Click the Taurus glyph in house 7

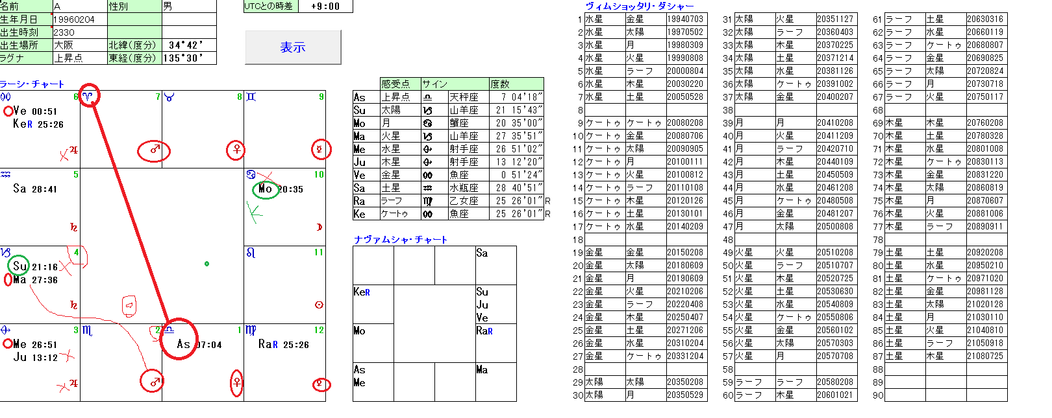pyautogui.click(x=169, y=97)
